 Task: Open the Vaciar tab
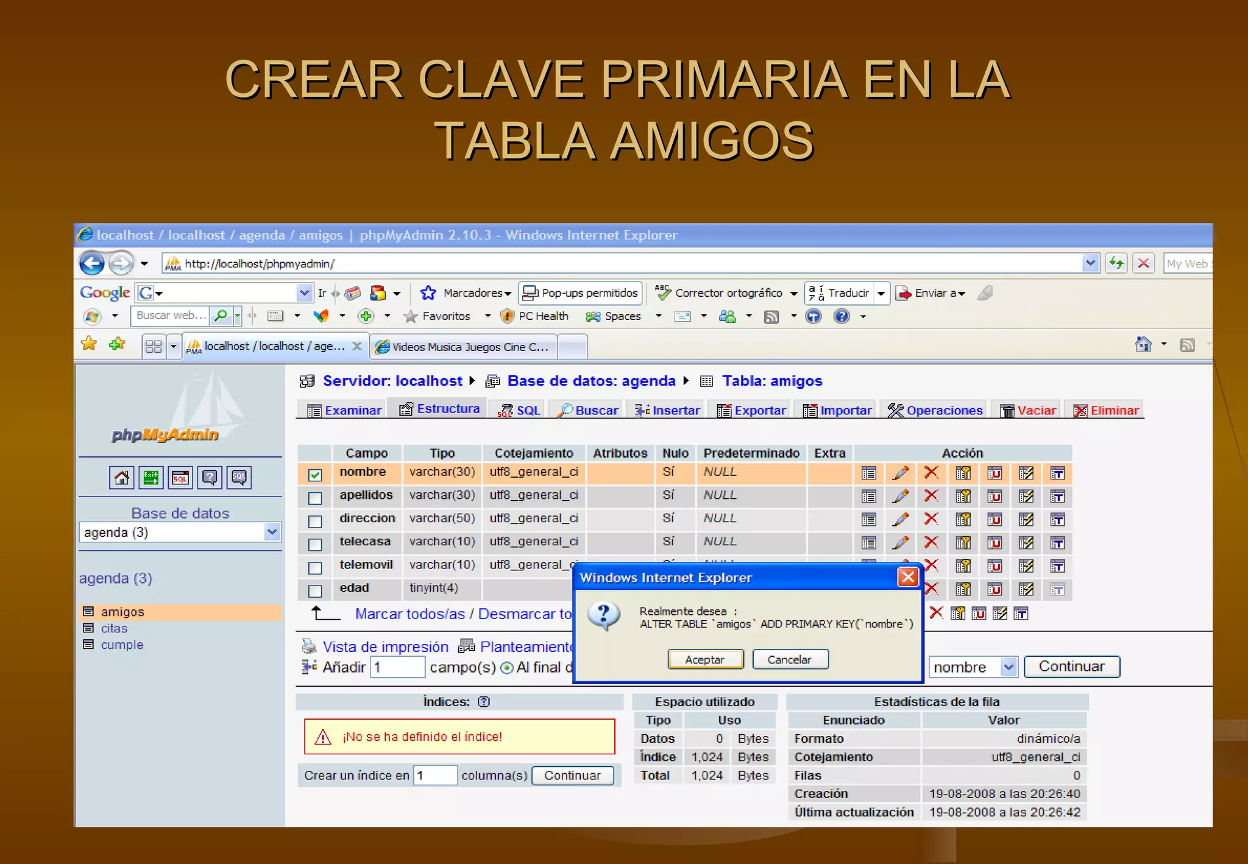[1028, 410]
